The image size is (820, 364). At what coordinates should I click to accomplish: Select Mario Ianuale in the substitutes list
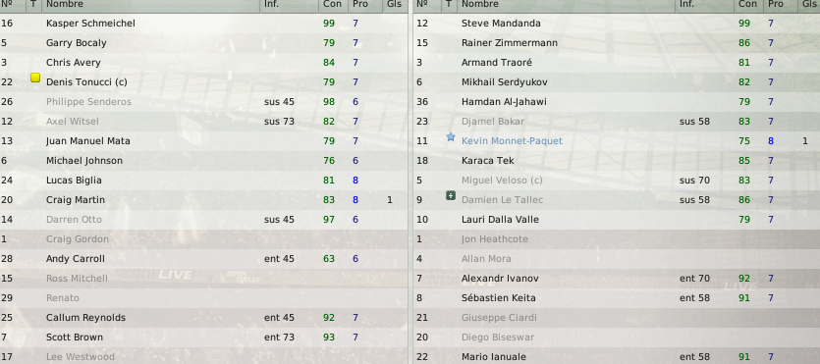(x=494, y=357)
